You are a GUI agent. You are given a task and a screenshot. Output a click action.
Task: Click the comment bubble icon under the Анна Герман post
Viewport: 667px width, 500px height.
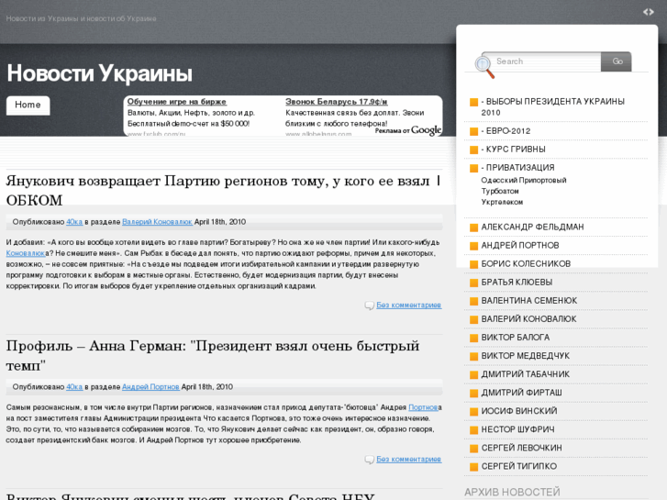pyautogui.click(x=369, y=460)
